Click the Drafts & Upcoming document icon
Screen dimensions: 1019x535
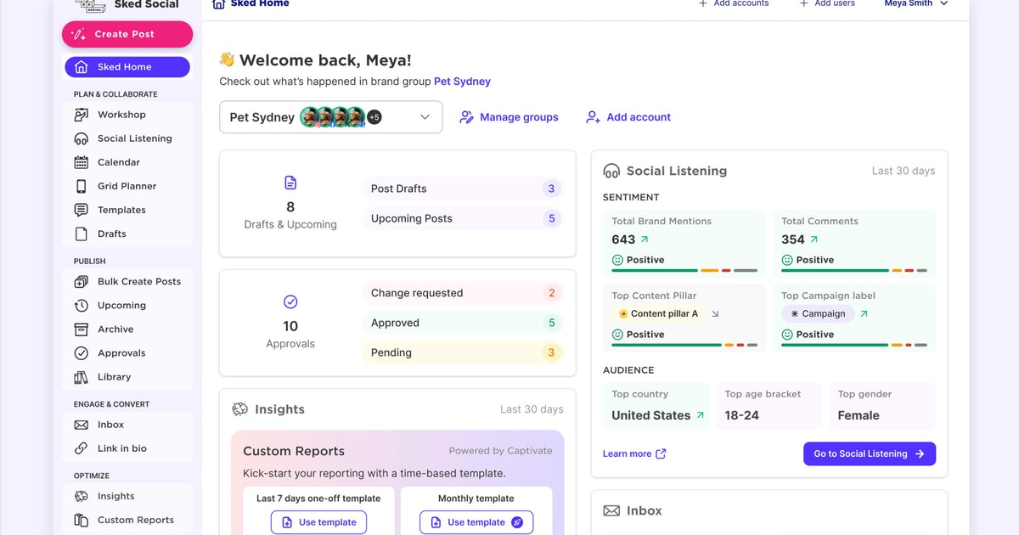point(290,183)
